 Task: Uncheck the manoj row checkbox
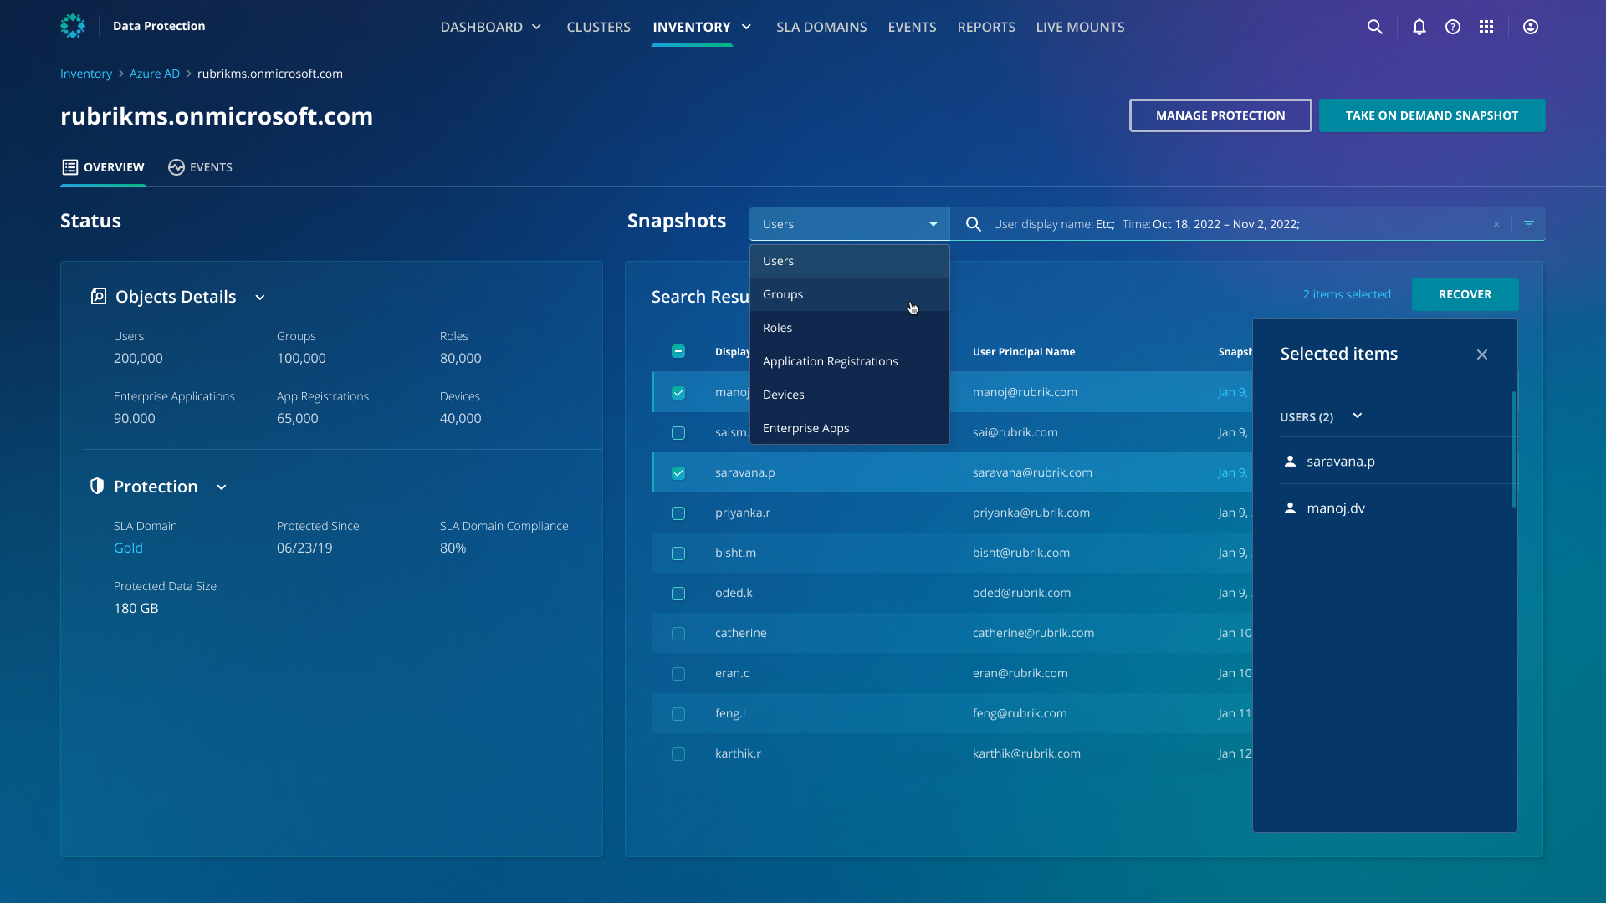[678, 393]
